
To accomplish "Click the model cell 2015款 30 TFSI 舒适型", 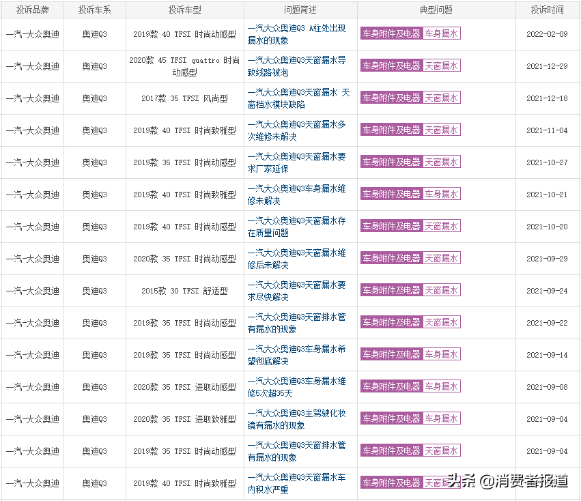I will click(184, 291).
